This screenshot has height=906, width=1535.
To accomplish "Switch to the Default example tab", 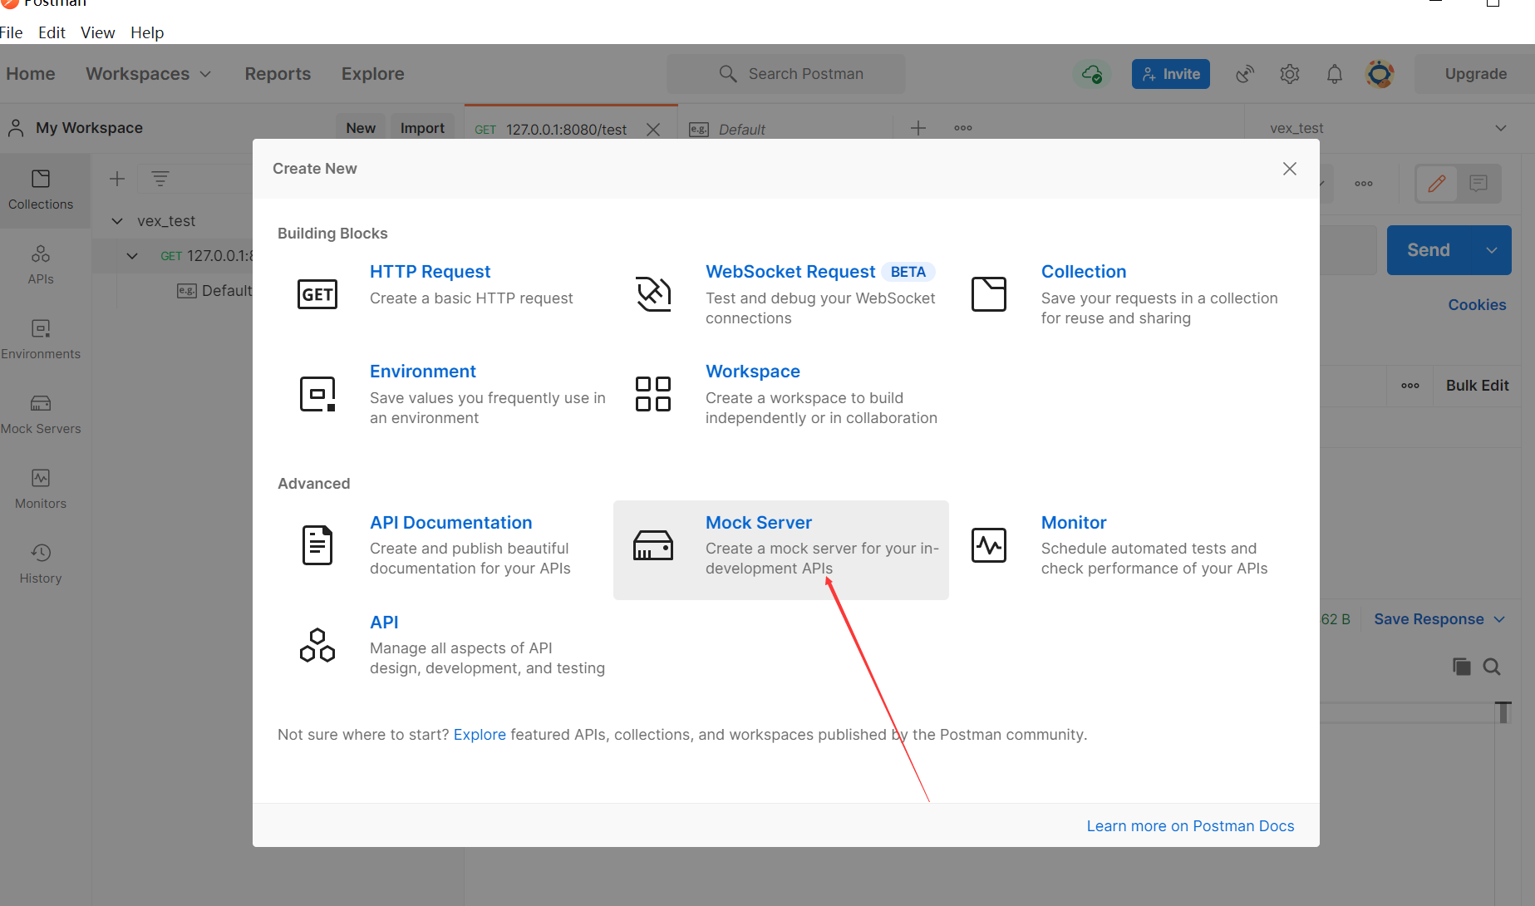I will pyautogui.click(x=741, y=129).
